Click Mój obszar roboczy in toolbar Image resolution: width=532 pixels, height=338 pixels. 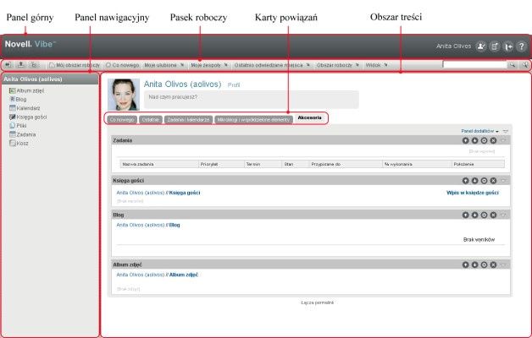(x=75, y=65)
